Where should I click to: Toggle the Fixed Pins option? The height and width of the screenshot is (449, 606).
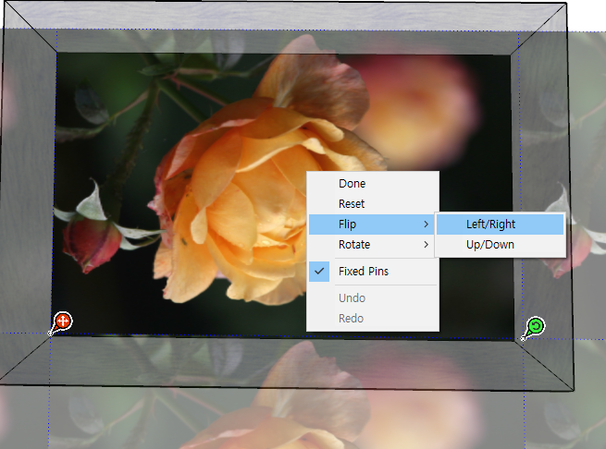(373, 272)
